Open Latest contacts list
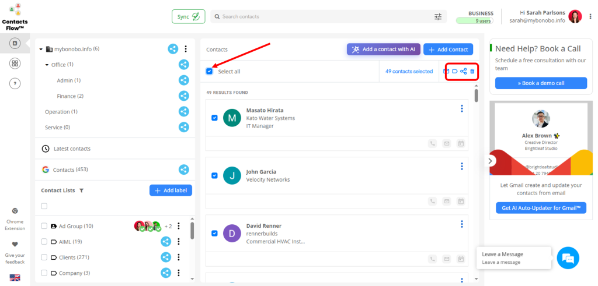 coord(72,149)
